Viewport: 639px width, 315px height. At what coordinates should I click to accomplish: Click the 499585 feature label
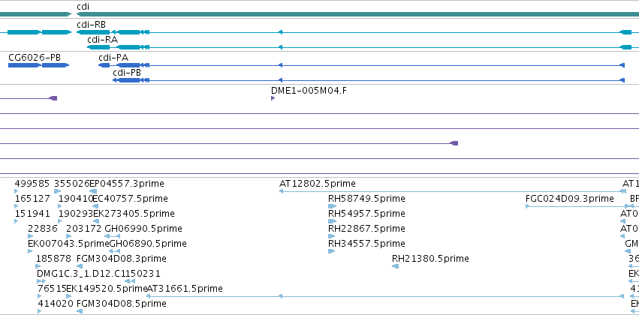click(x=32, y=184)
